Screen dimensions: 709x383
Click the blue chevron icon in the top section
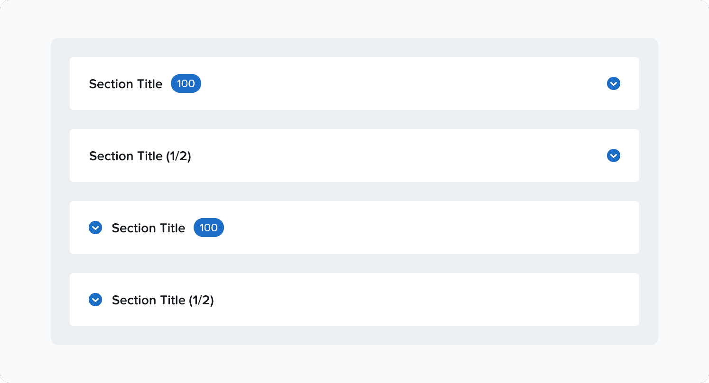coord(613,83)
